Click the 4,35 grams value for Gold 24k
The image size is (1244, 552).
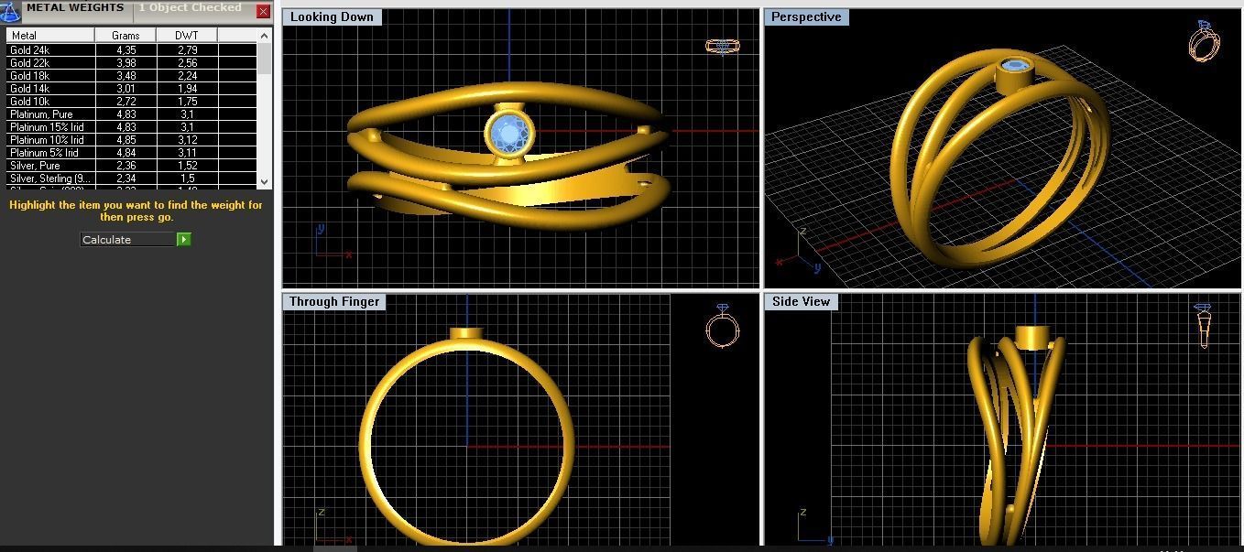126,50
